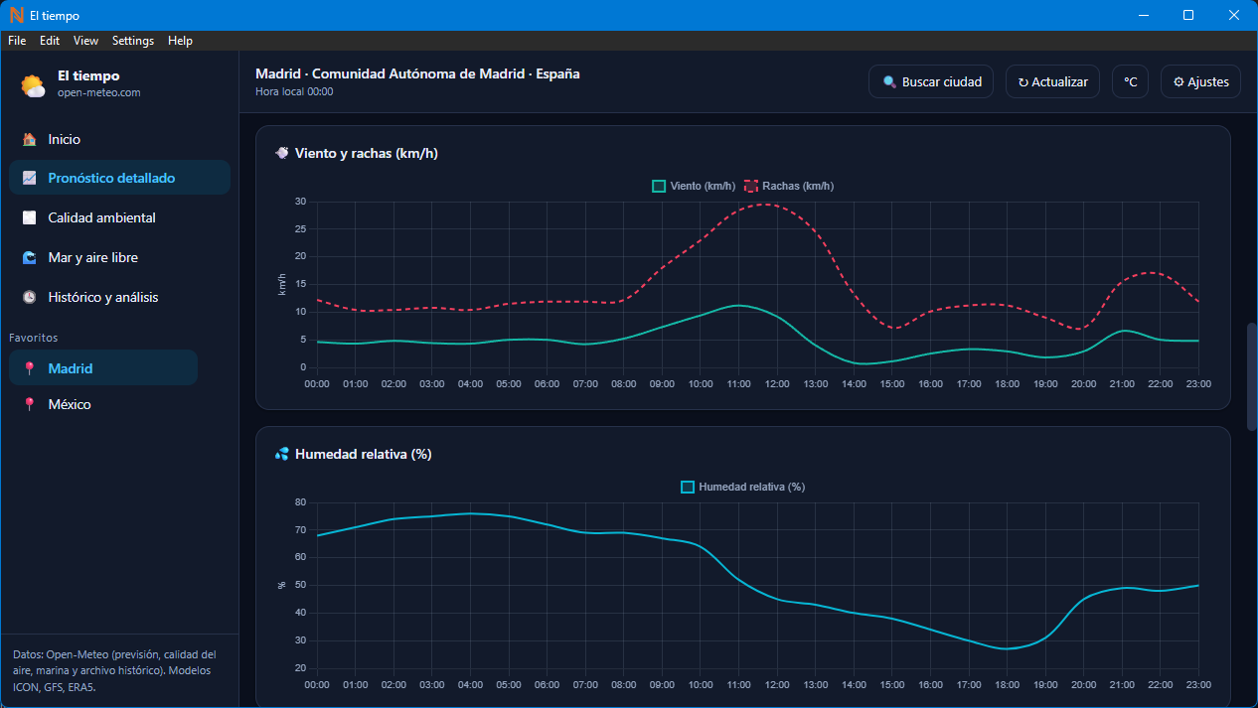Click the 80 value on the humidity chart y-axis
1258x708 pixels.
(300, 502)
